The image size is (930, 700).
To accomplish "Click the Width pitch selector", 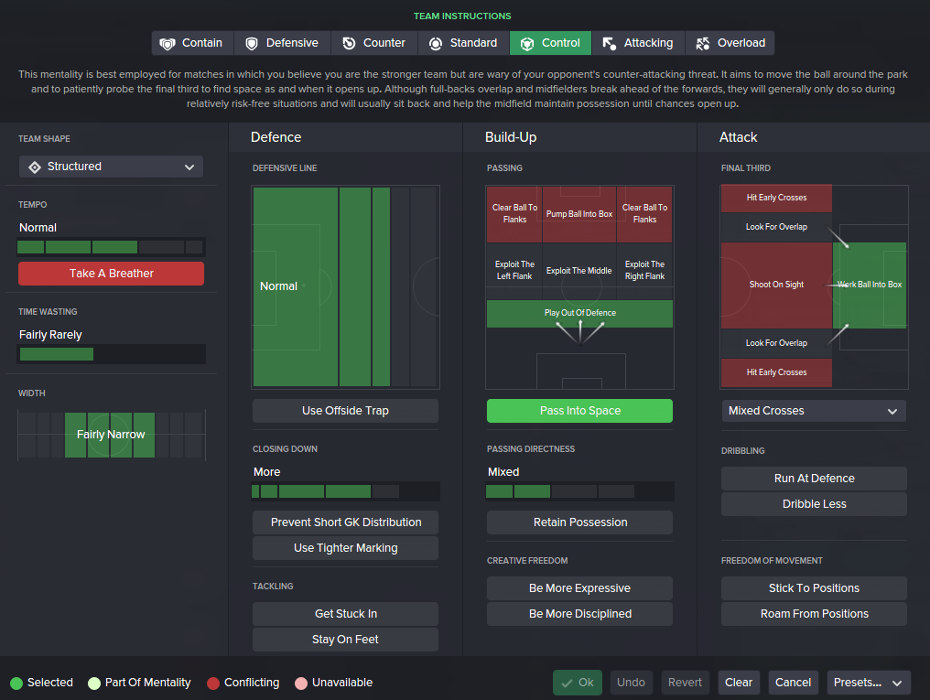I will click(x=111, y=435).
